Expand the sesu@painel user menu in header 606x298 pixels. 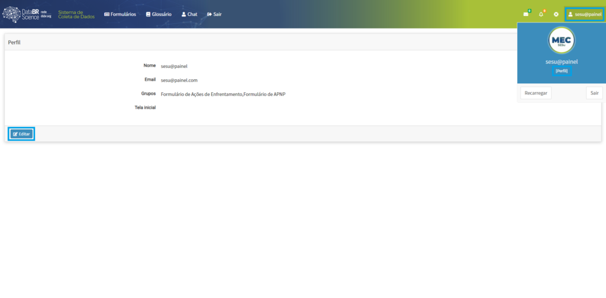(x=584, y=14)
